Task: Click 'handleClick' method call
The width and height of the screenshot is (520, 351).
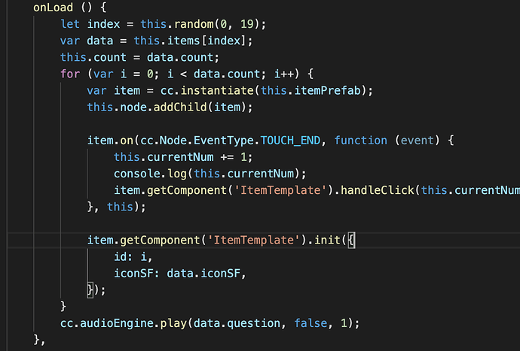Action: click(378, 190)
